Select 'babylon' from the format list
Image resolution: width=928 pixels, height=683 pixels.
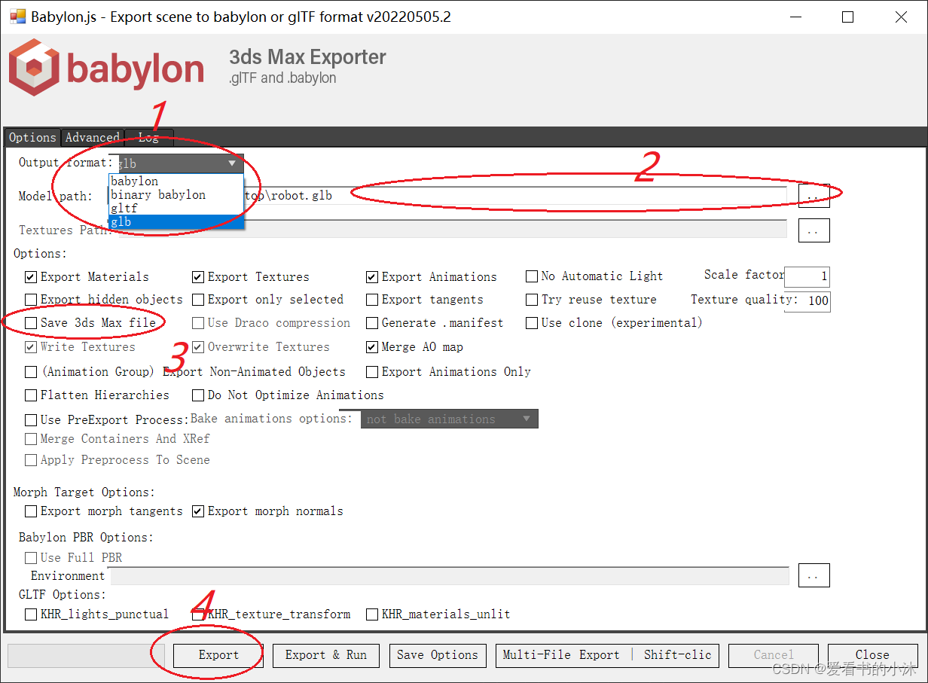(176, 181)
